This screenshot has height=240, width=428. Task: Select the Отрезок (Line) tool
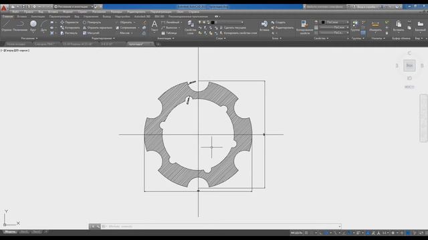(6, 26)
